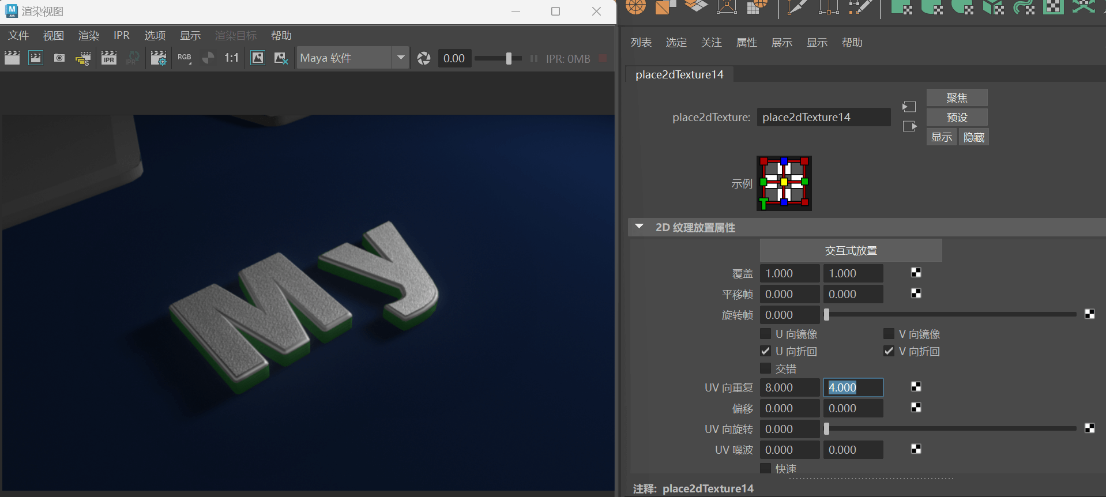Image resolution: width=1106 pixels, height=497 pixels.
Task: Click the 交互式放置 button
Action: pos(851,251)
